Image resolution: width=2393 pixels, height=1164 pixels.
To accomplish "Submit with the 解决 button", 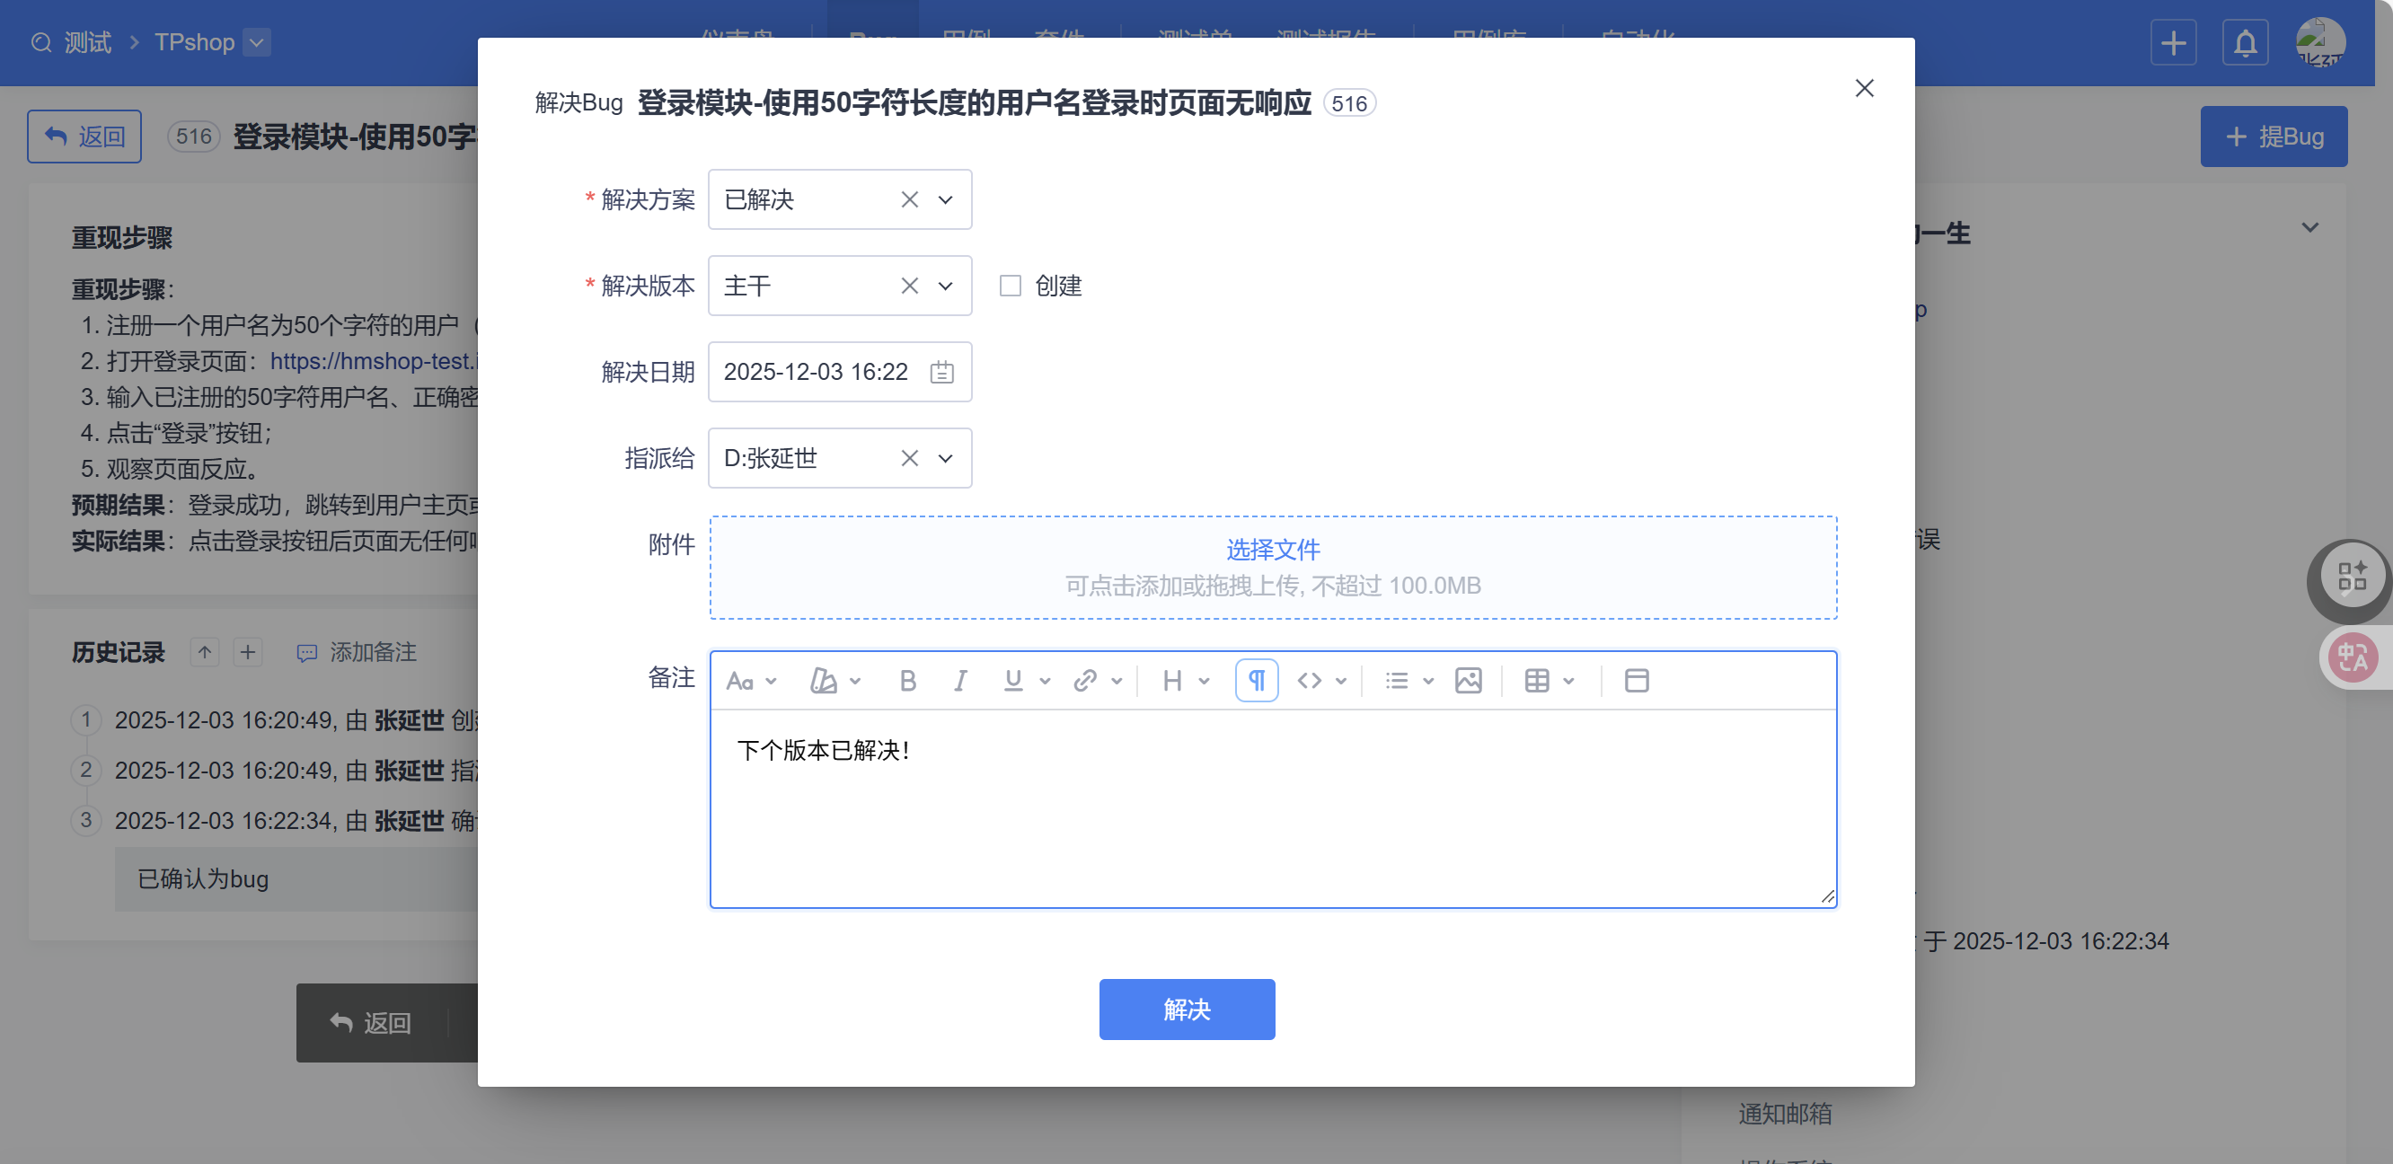I will [x=1187, y=1010].
